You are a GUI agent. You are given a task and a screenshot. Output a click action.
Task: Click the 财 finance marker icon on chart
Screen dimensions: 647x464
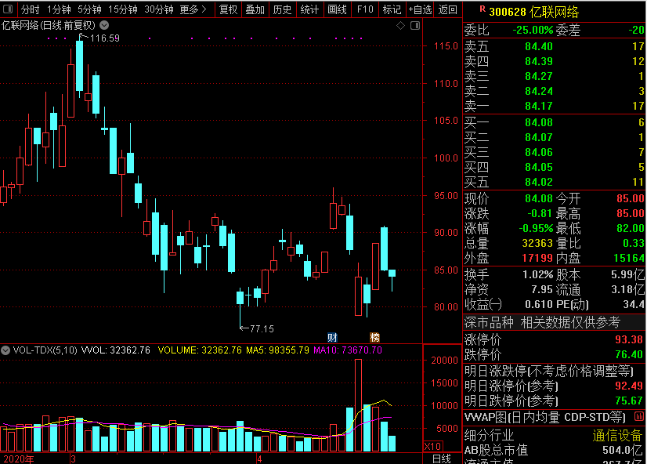click(332, 338)
